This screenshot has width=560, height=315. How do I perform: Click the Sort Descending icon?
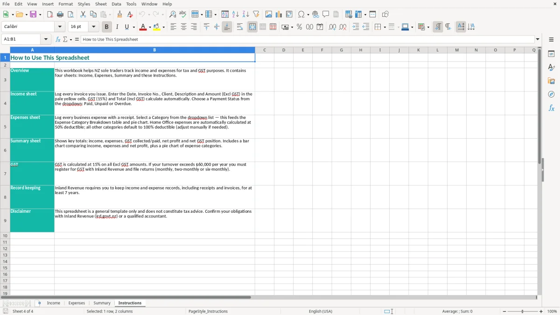[x=246, y=14]
